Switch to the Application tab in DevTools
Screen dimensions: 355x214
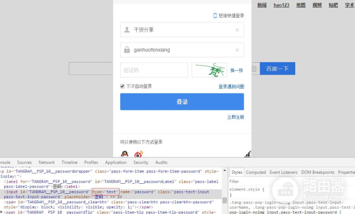(x=116, y=162)
